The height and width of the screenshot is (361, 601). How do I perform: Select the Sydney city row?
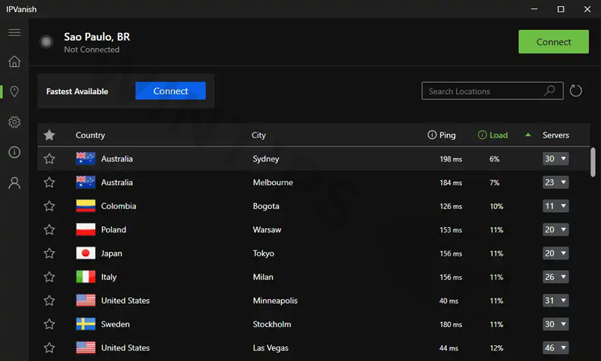click(313, 159)
